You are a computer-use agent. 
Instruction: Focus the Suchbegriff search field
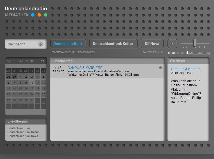click(22, 44)
